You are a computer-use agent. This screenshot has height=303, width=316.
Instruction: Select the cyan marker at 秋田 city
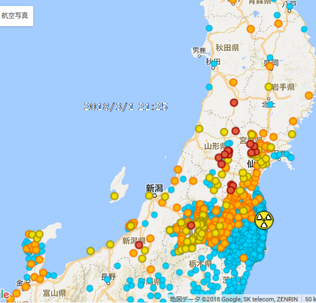[x=214, y=63]
